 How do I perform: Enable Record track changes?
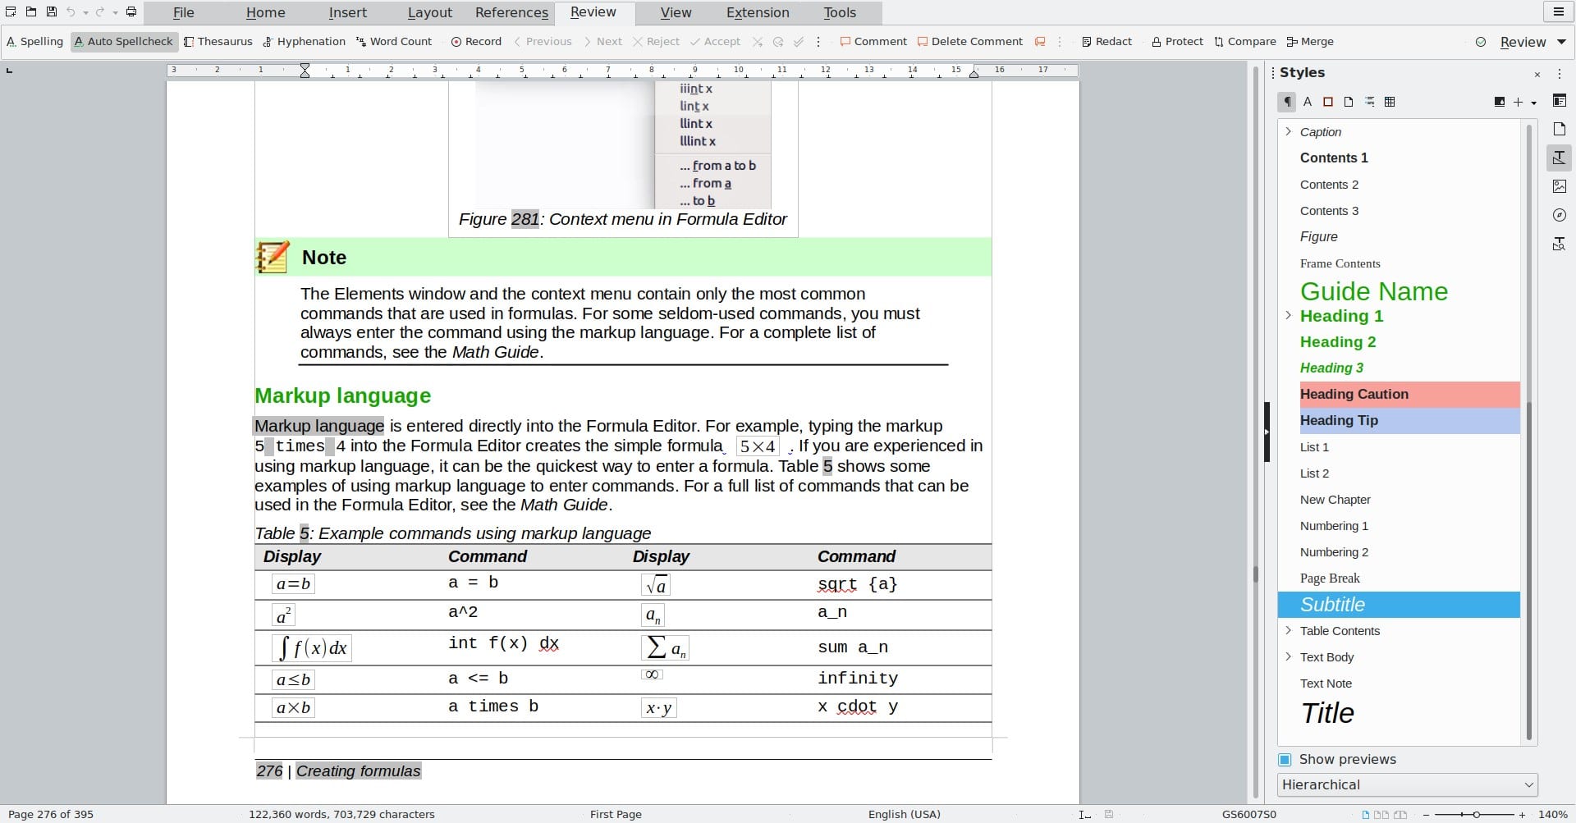pyautogui.click(x=476, y=41)
